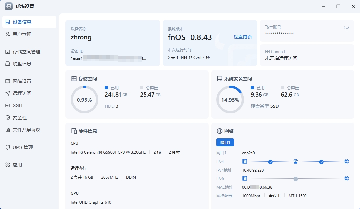
Task: Click the IPv4 internet globe icon
Action: tap(347, 161)
